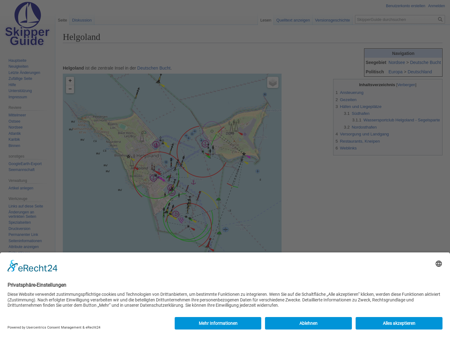The width and height of the screenshot is (450, 337).
Task: Open the Nordsee sidebar link
Action: (16, 127)
